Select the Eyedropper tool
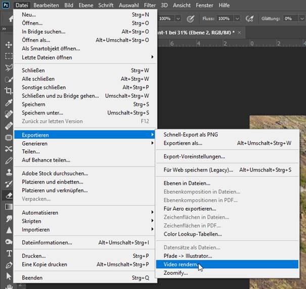This screenshot has height=289, width=306. (x=9, y=102)
